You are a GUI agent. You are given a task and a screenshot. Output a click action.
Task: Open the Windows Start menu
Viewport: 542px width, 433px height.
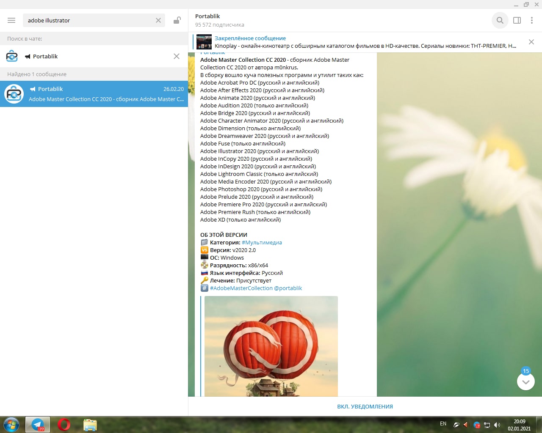click(x=11, y=425)
